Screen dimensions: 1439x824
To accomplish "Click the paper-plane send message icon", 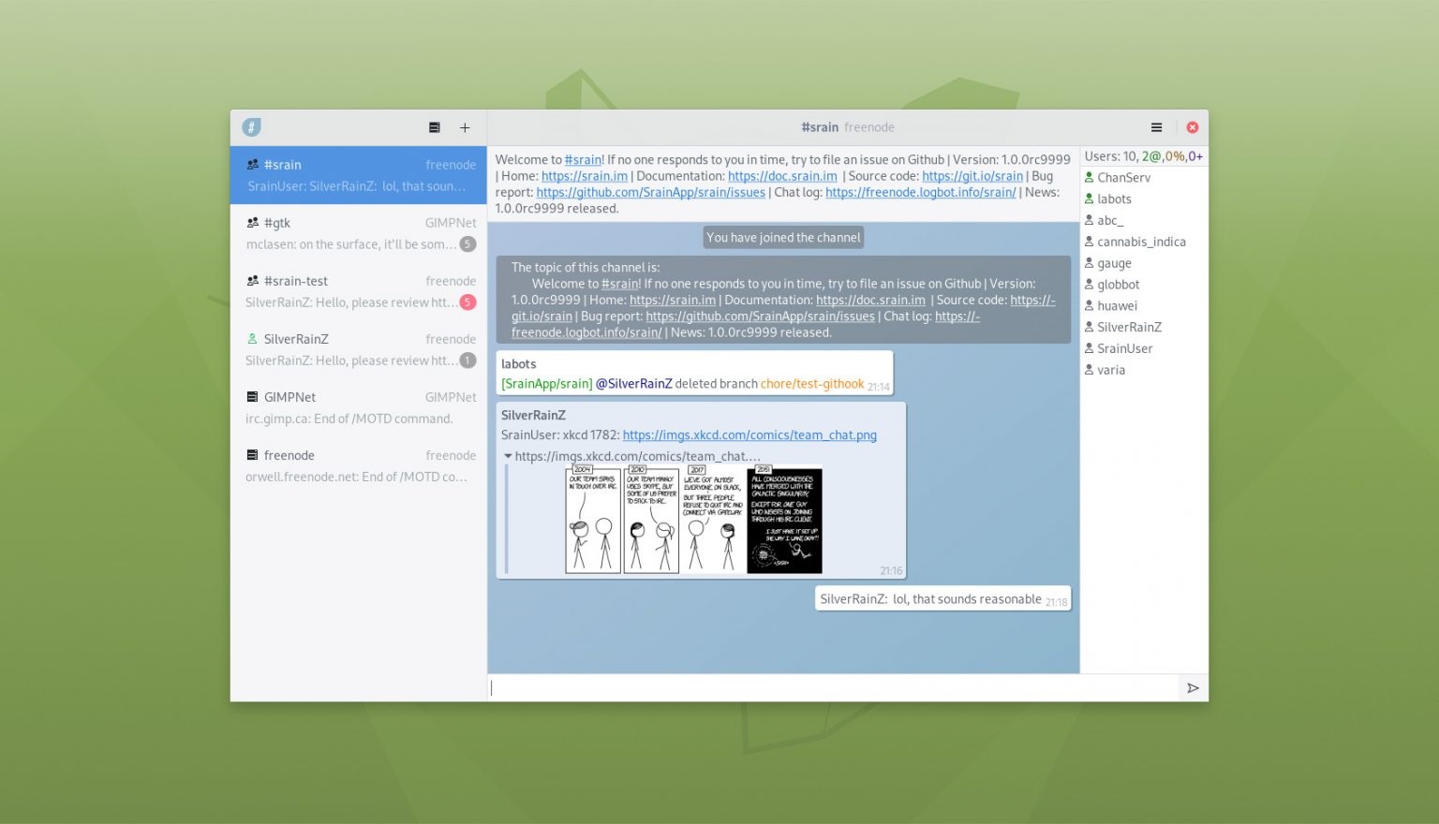I will [x=1193, y=687].
